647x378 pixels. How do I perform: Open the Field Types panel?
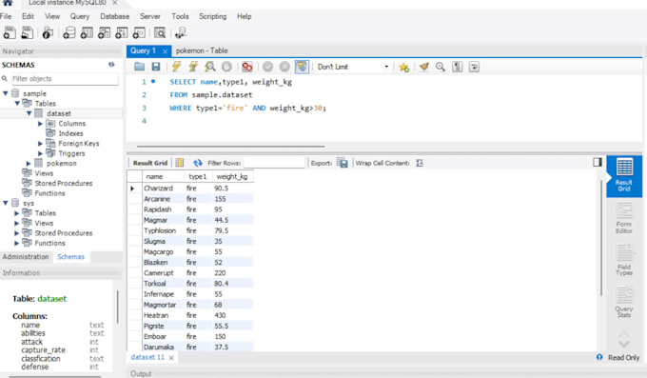pos(624,260)
